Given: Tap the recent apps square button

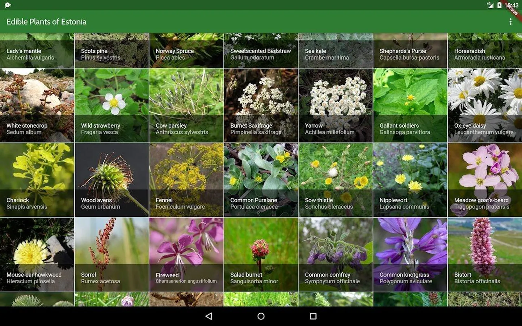Looking at the screenshot, I should pos(313,316).
